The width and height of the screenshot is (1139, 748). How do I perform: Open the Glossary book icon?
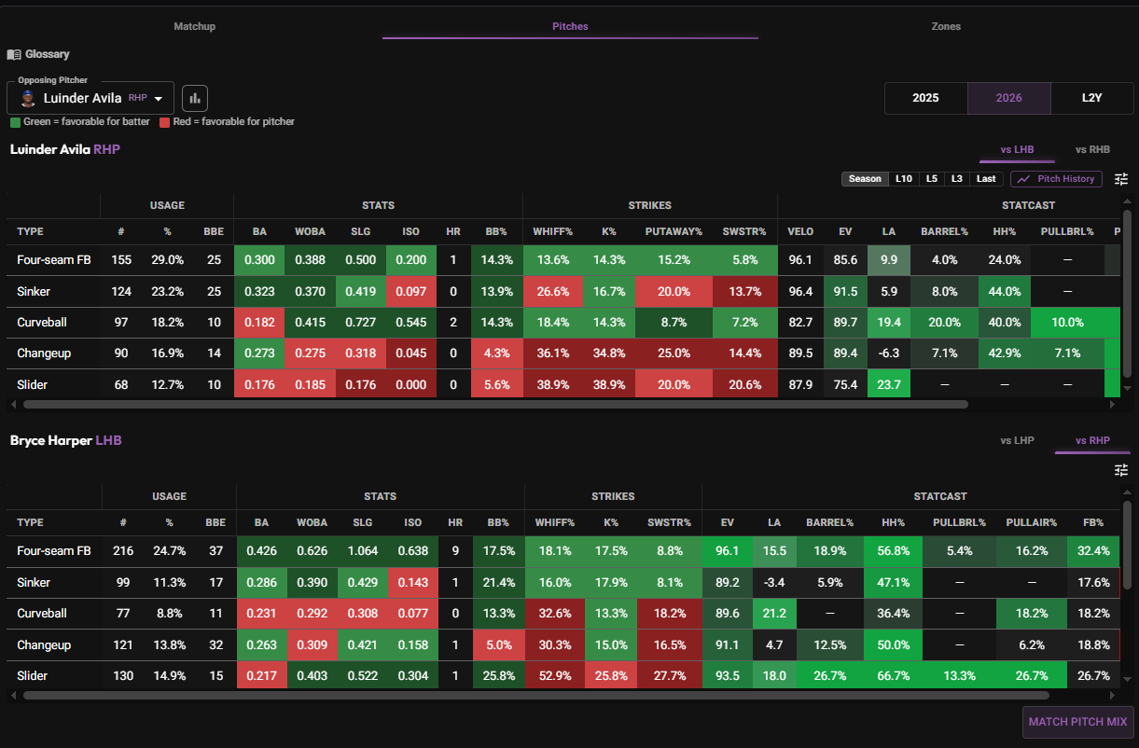[x=14, y=54]
